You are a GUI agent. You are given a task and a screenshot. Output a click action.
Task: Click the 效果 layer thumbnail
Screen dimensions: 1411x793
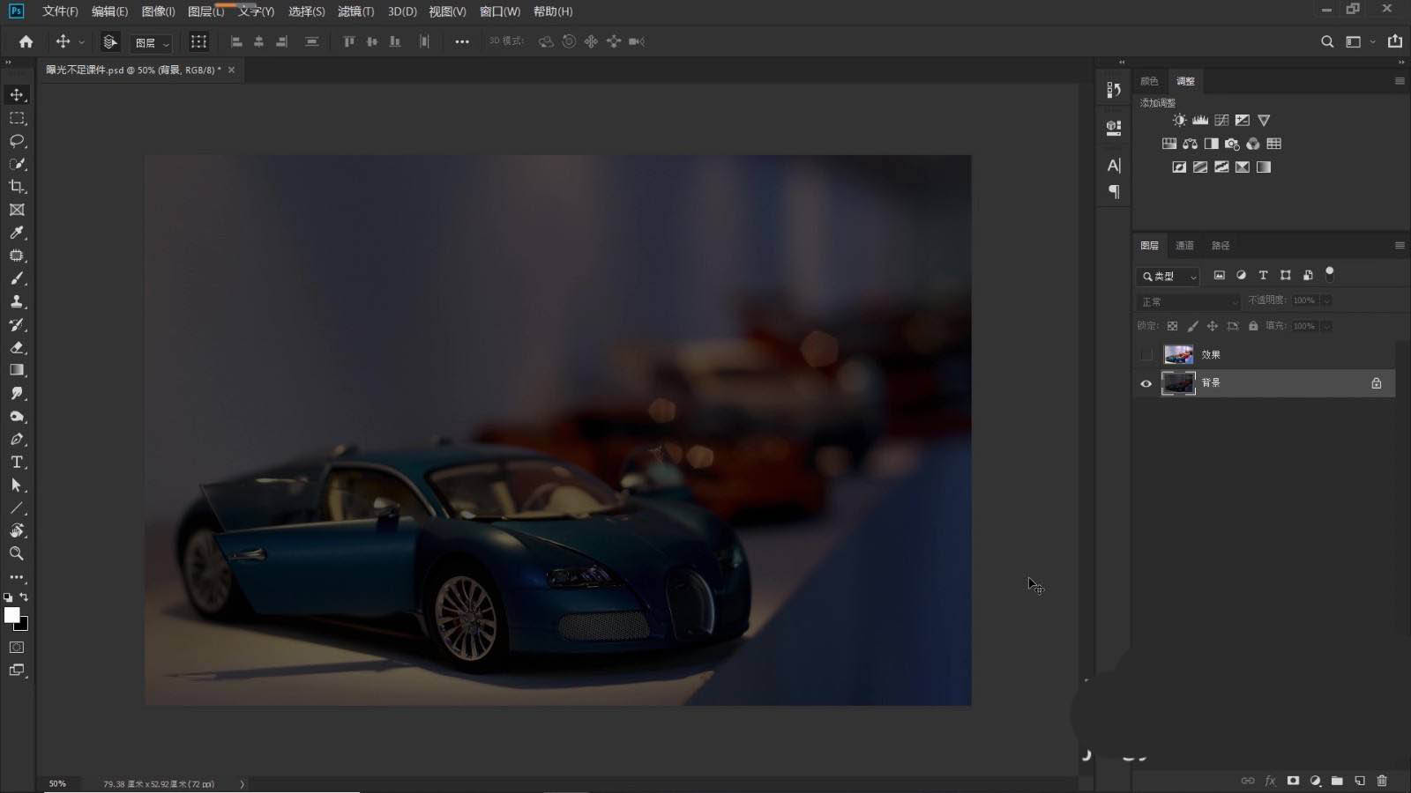(1178, 355)
